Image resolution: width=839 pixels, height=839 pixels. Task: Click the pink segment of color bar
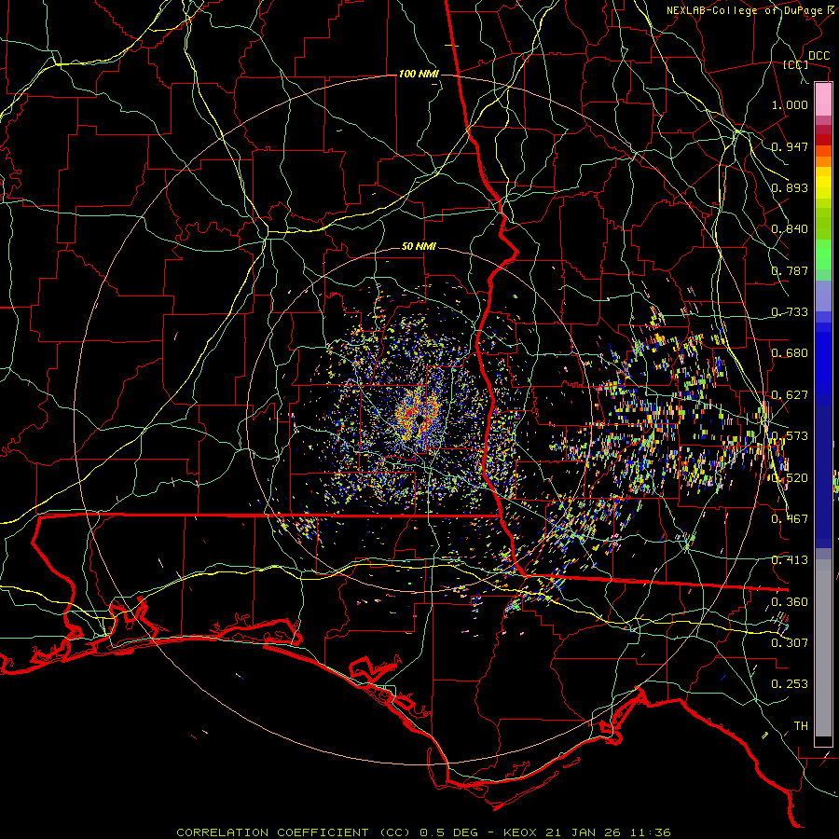tap(823, 100)
